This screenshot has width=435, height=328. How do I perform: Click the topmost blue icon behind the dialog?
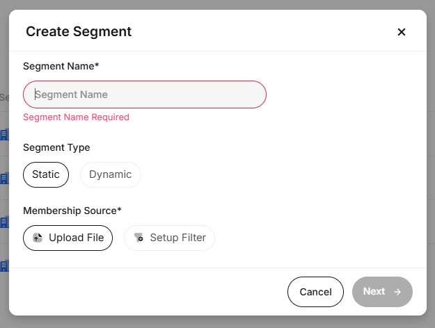click(x=3, y=134)
